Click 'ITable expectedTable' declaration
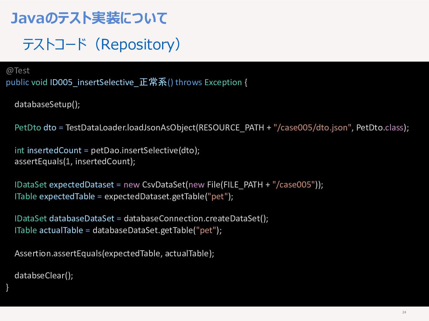Image resolution: width=429 pixels, height=321 pixels. click(55, 197)
